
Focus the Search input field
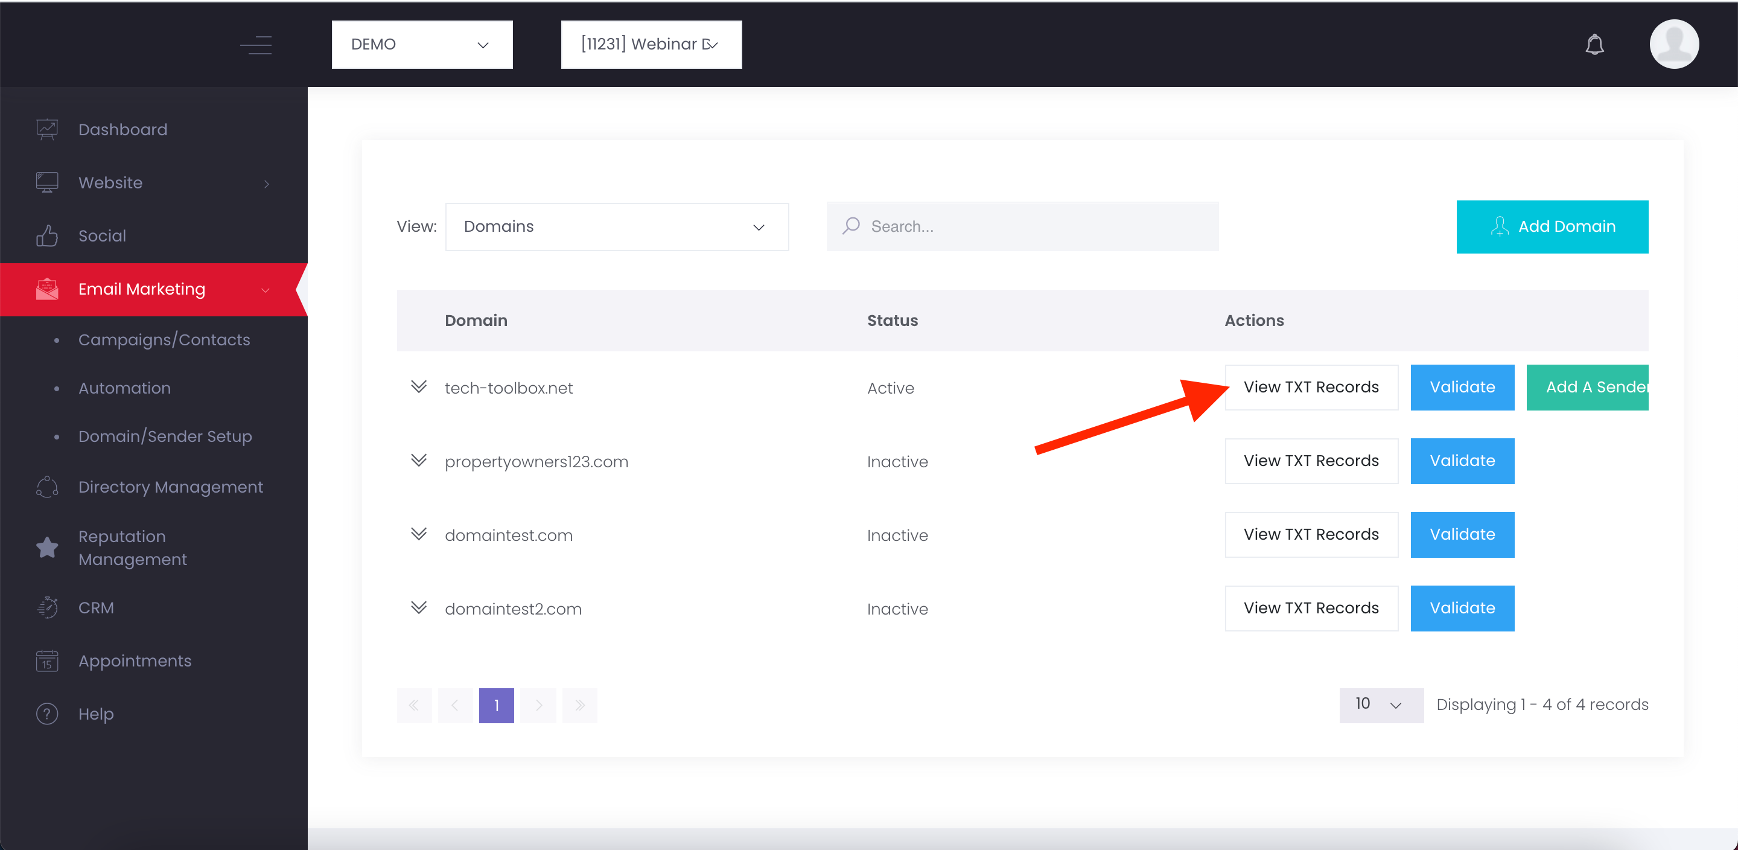pyautogui.click(x=1022, y=226)
